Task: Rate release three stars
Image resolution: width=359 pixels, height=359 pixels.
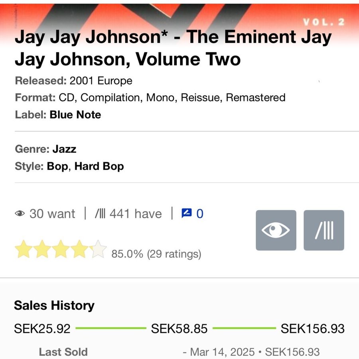Action: point(61,249)
